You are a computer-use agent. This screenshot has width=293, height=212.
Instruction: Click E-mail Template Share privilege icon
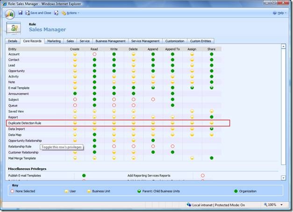[212, 88]
